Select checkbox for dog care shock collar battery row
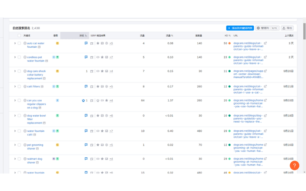This screenshot has height=191, width=306. (x=19, y=71)
